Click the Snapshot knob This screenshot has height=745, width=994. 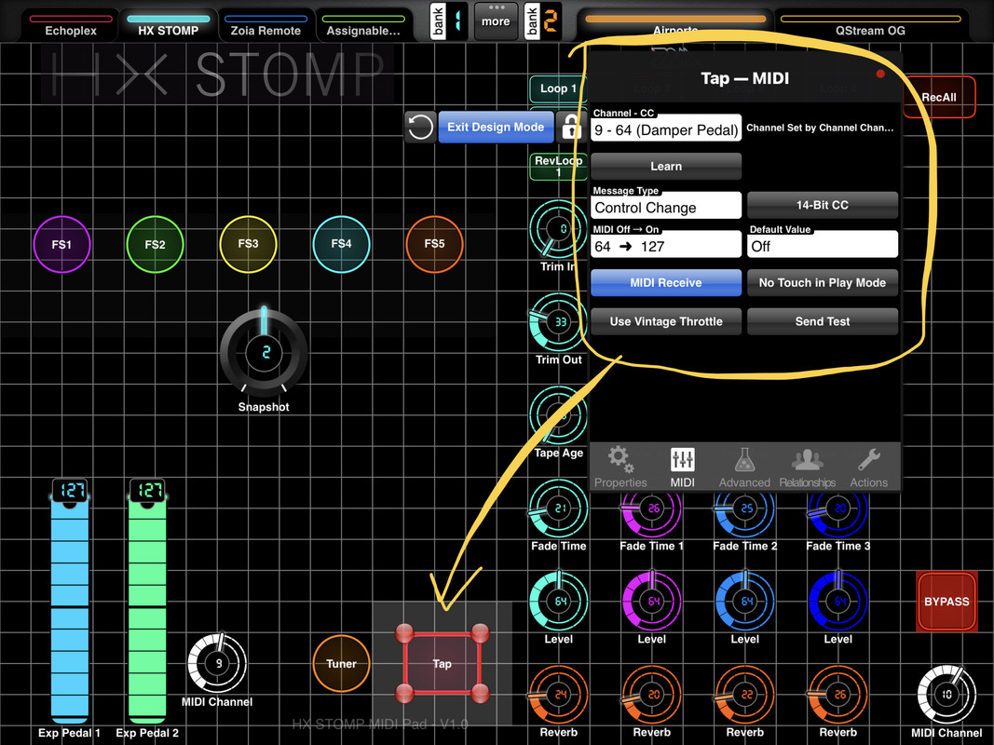coord(264,352)
